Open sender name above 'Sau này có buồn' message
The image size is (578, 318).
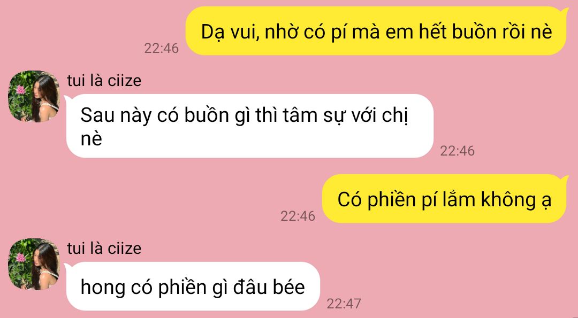click(x=104, y=81)
